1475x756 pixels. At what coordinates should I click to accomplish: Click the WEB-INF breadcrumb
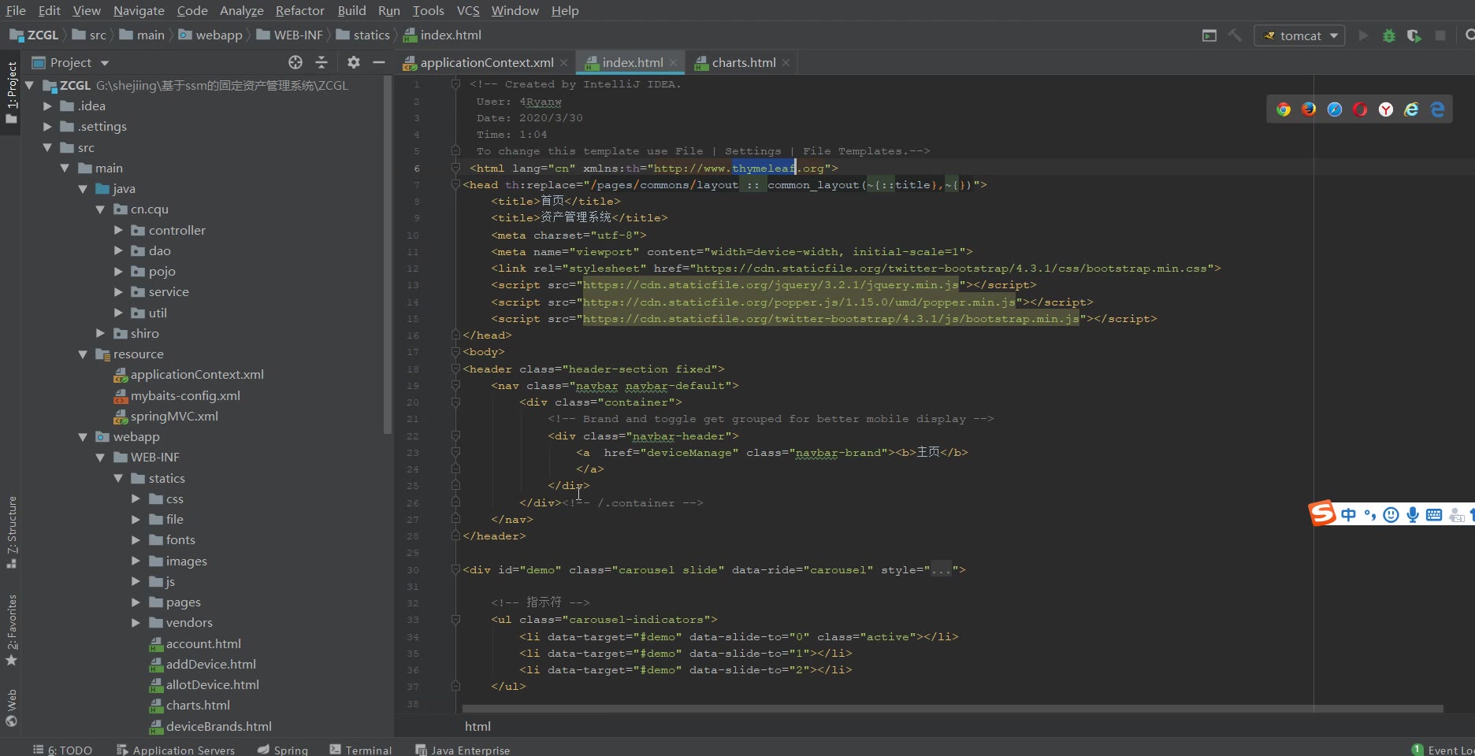(x=297, y=35)
